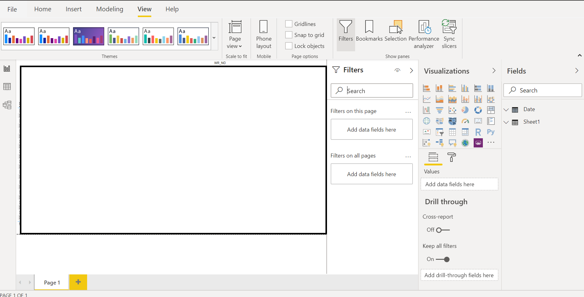Open the Model view in left sidebar

[x=7, y=105]
